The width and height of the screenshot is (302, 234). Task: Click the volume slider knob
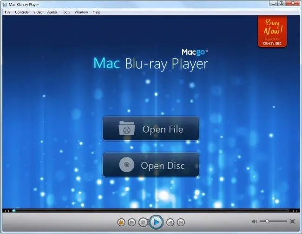point(267,221)
